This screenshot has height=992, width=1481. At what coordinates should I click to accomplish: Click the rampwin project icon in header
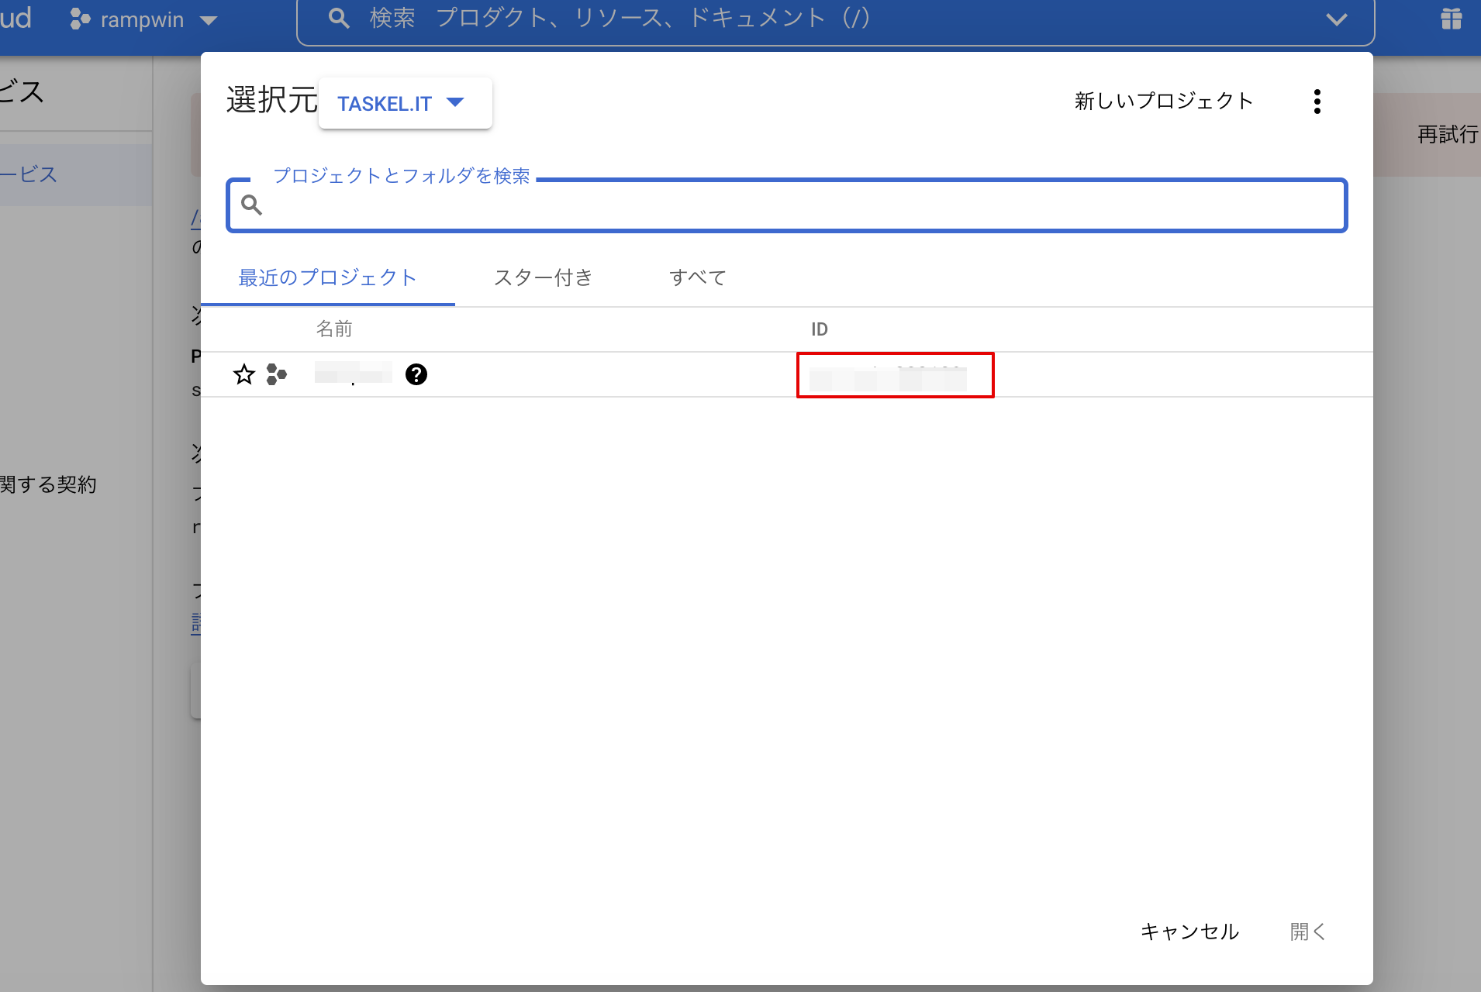point(80,19)
